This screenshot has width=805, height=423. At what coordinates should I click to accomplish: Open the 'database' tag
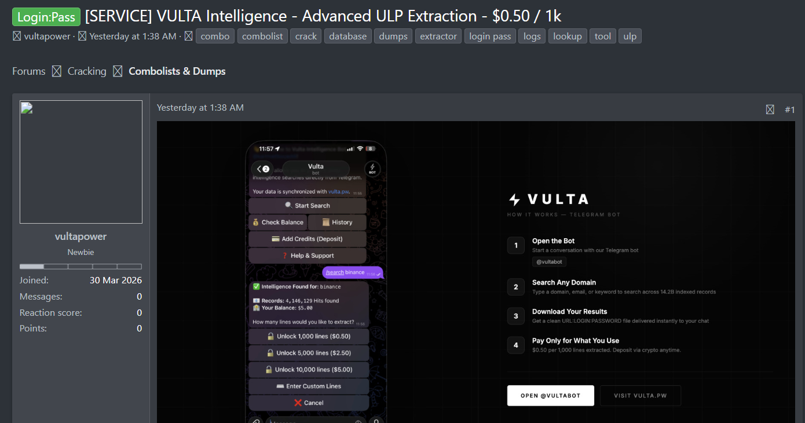348,37
